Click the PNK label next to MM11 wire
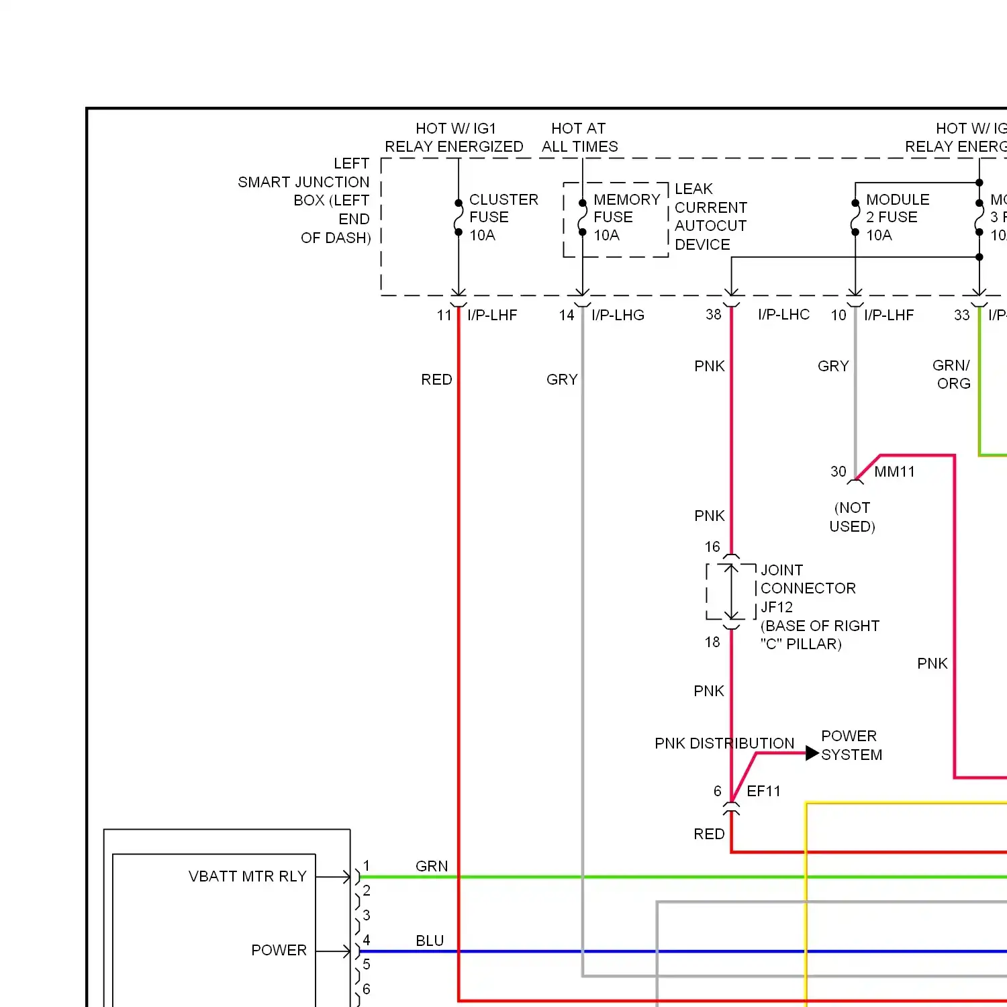 coord(932,663)
